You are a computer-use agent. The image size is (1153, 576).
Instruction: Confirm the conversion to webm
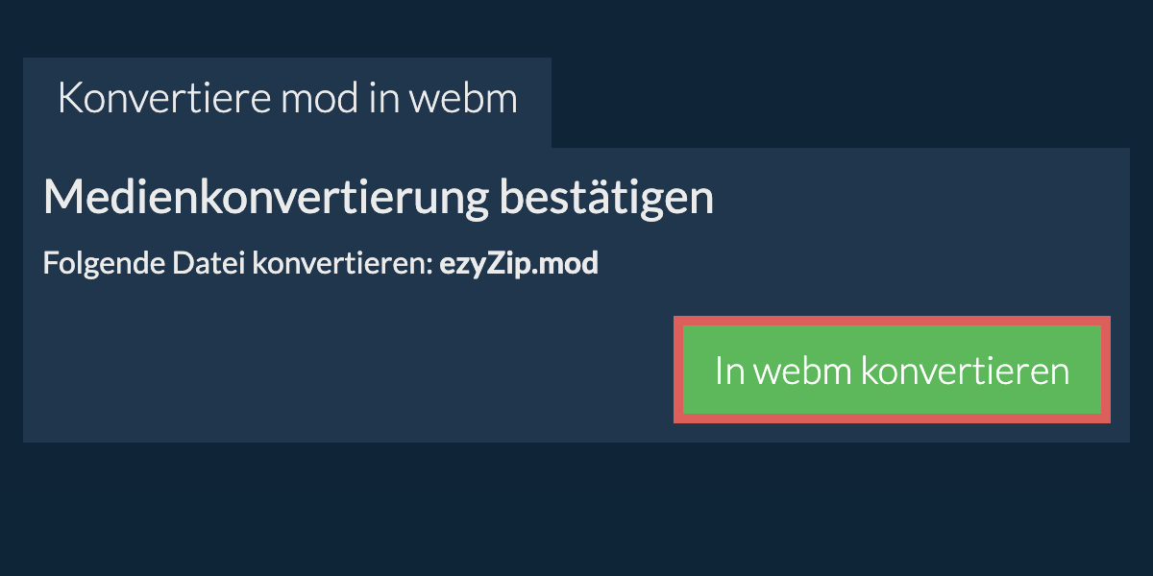tap(892, 370)
